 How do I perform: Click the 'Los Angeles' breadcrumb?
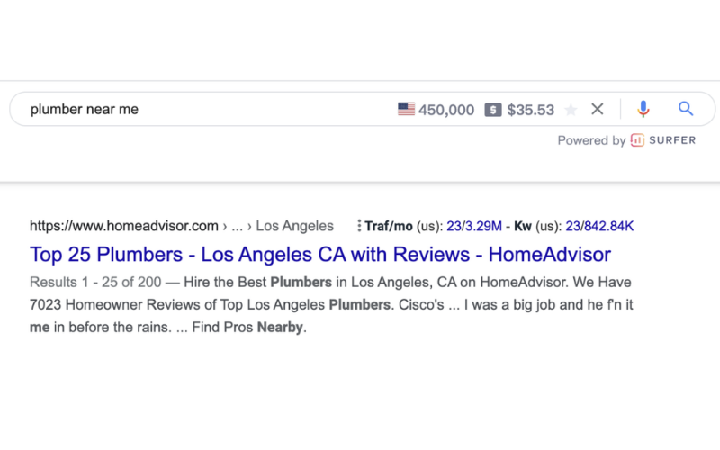(x=294, y=226)
